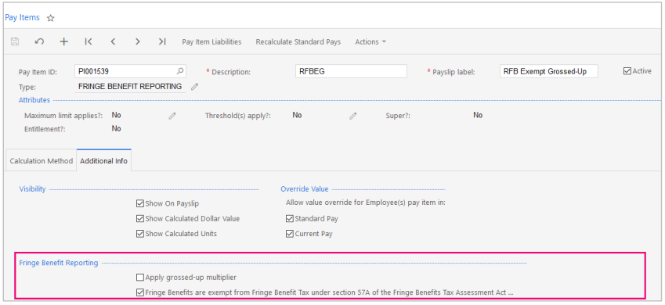This screenshot has height=305, width=665.
Task: Switch to Calculation Method tab
Action: click(x=42, y=161)
